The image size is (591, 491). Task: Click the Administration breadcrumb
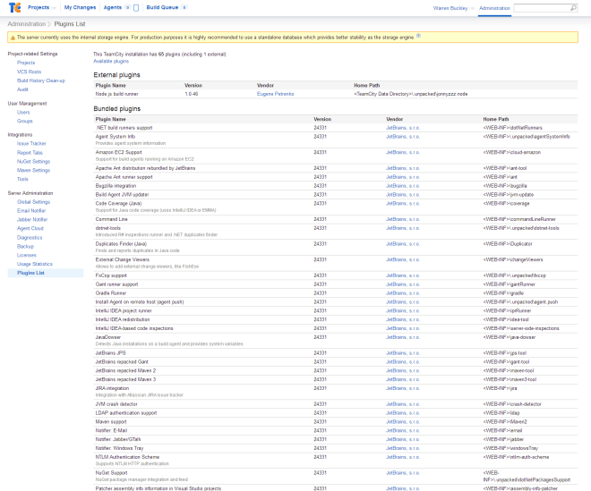pos(26,24)
